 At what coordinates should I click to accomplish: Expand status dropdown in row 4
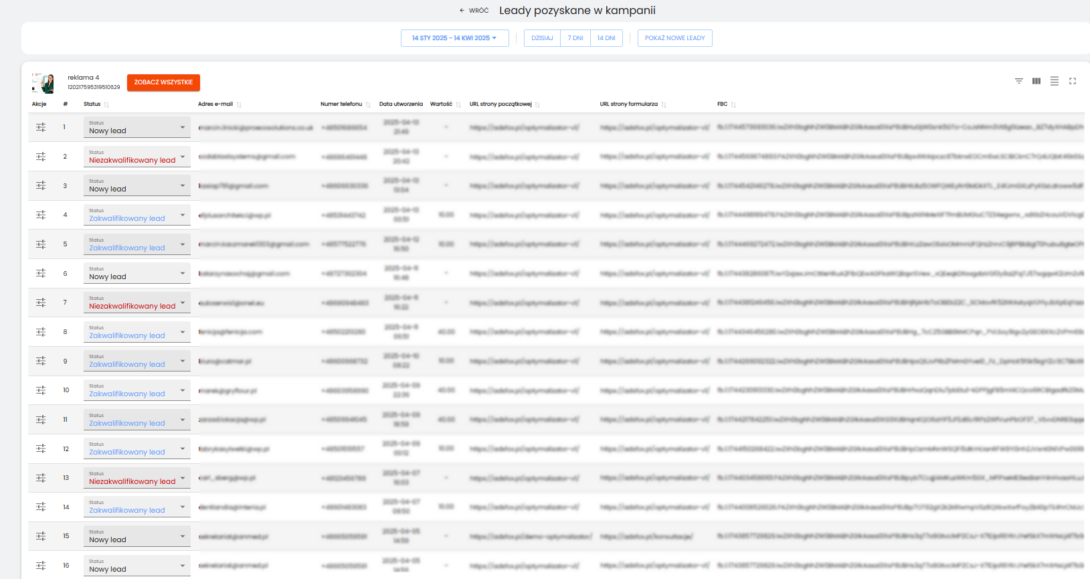pyautogui.click(x=182, y=215)
